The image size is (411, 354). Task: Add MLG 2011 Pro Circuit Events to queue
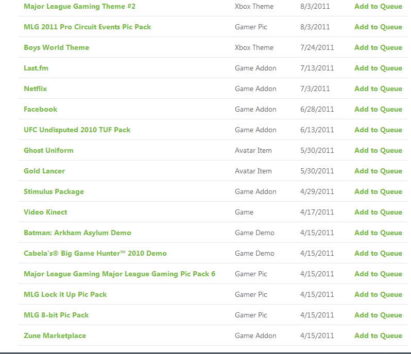378,27
